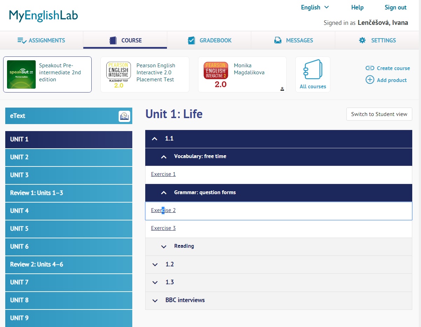Select the Speakout Pre-intermediate course thumbnail
Viewport: 421px width, 327px height.
[x=21, y=74]
